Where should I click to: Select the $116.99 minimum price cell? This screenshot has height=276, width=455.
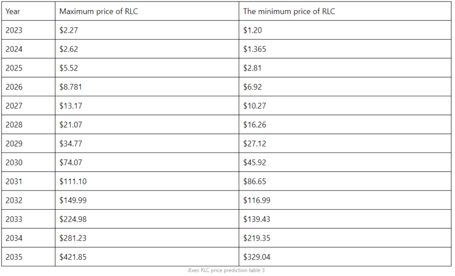pyautogui.click(x=345, y=200)
